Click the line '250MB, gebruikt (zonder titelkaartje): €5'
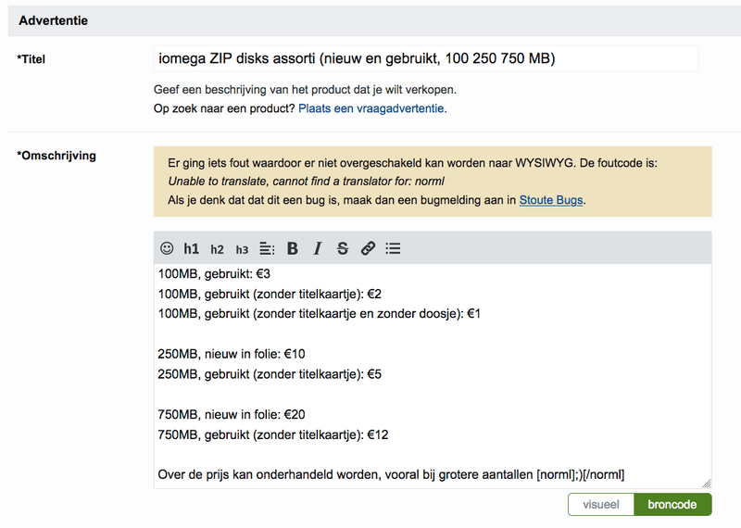Screen dimensions: 741x528 (x=270, y=374)
